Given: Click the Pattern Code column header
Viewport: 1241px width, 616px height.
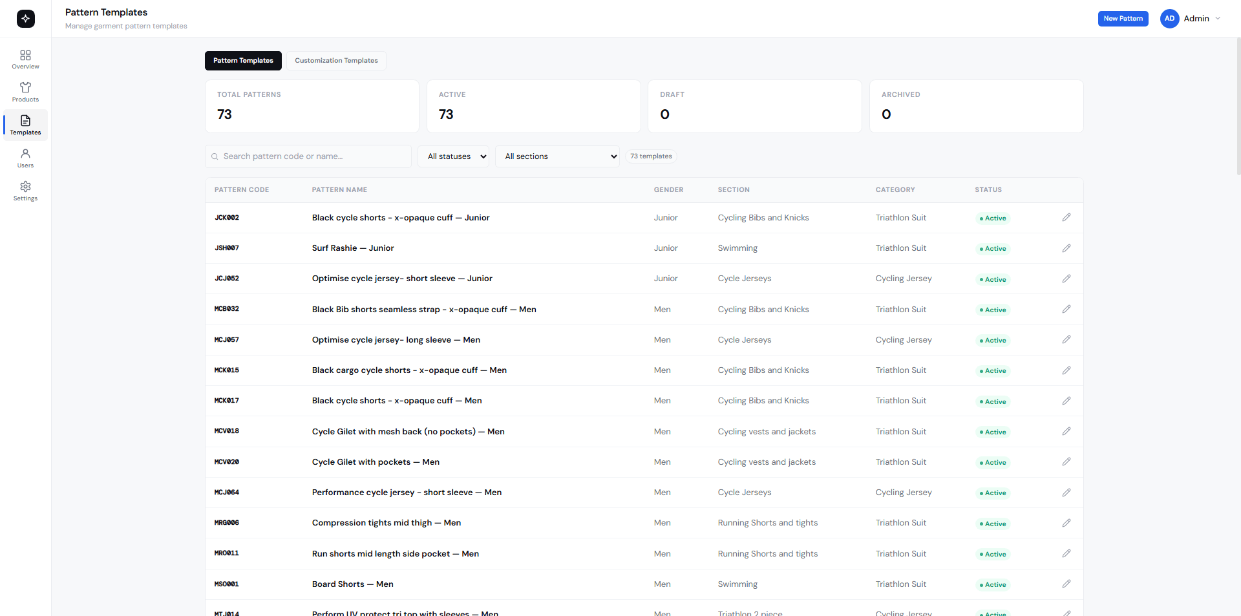Looking at the screenshot, I should coord(242,190).
